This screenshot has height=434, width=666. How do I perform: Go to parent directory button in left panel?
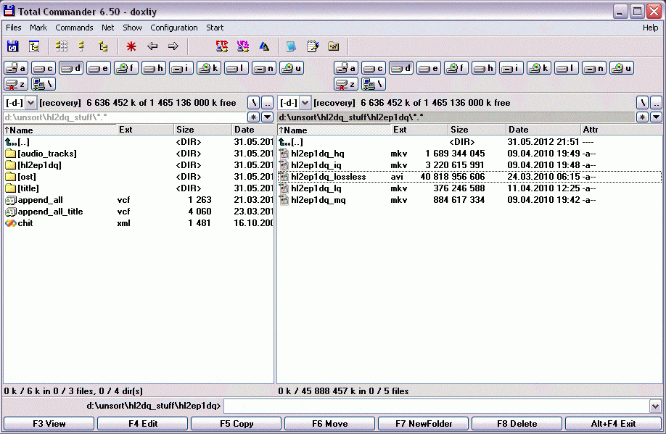267,103
